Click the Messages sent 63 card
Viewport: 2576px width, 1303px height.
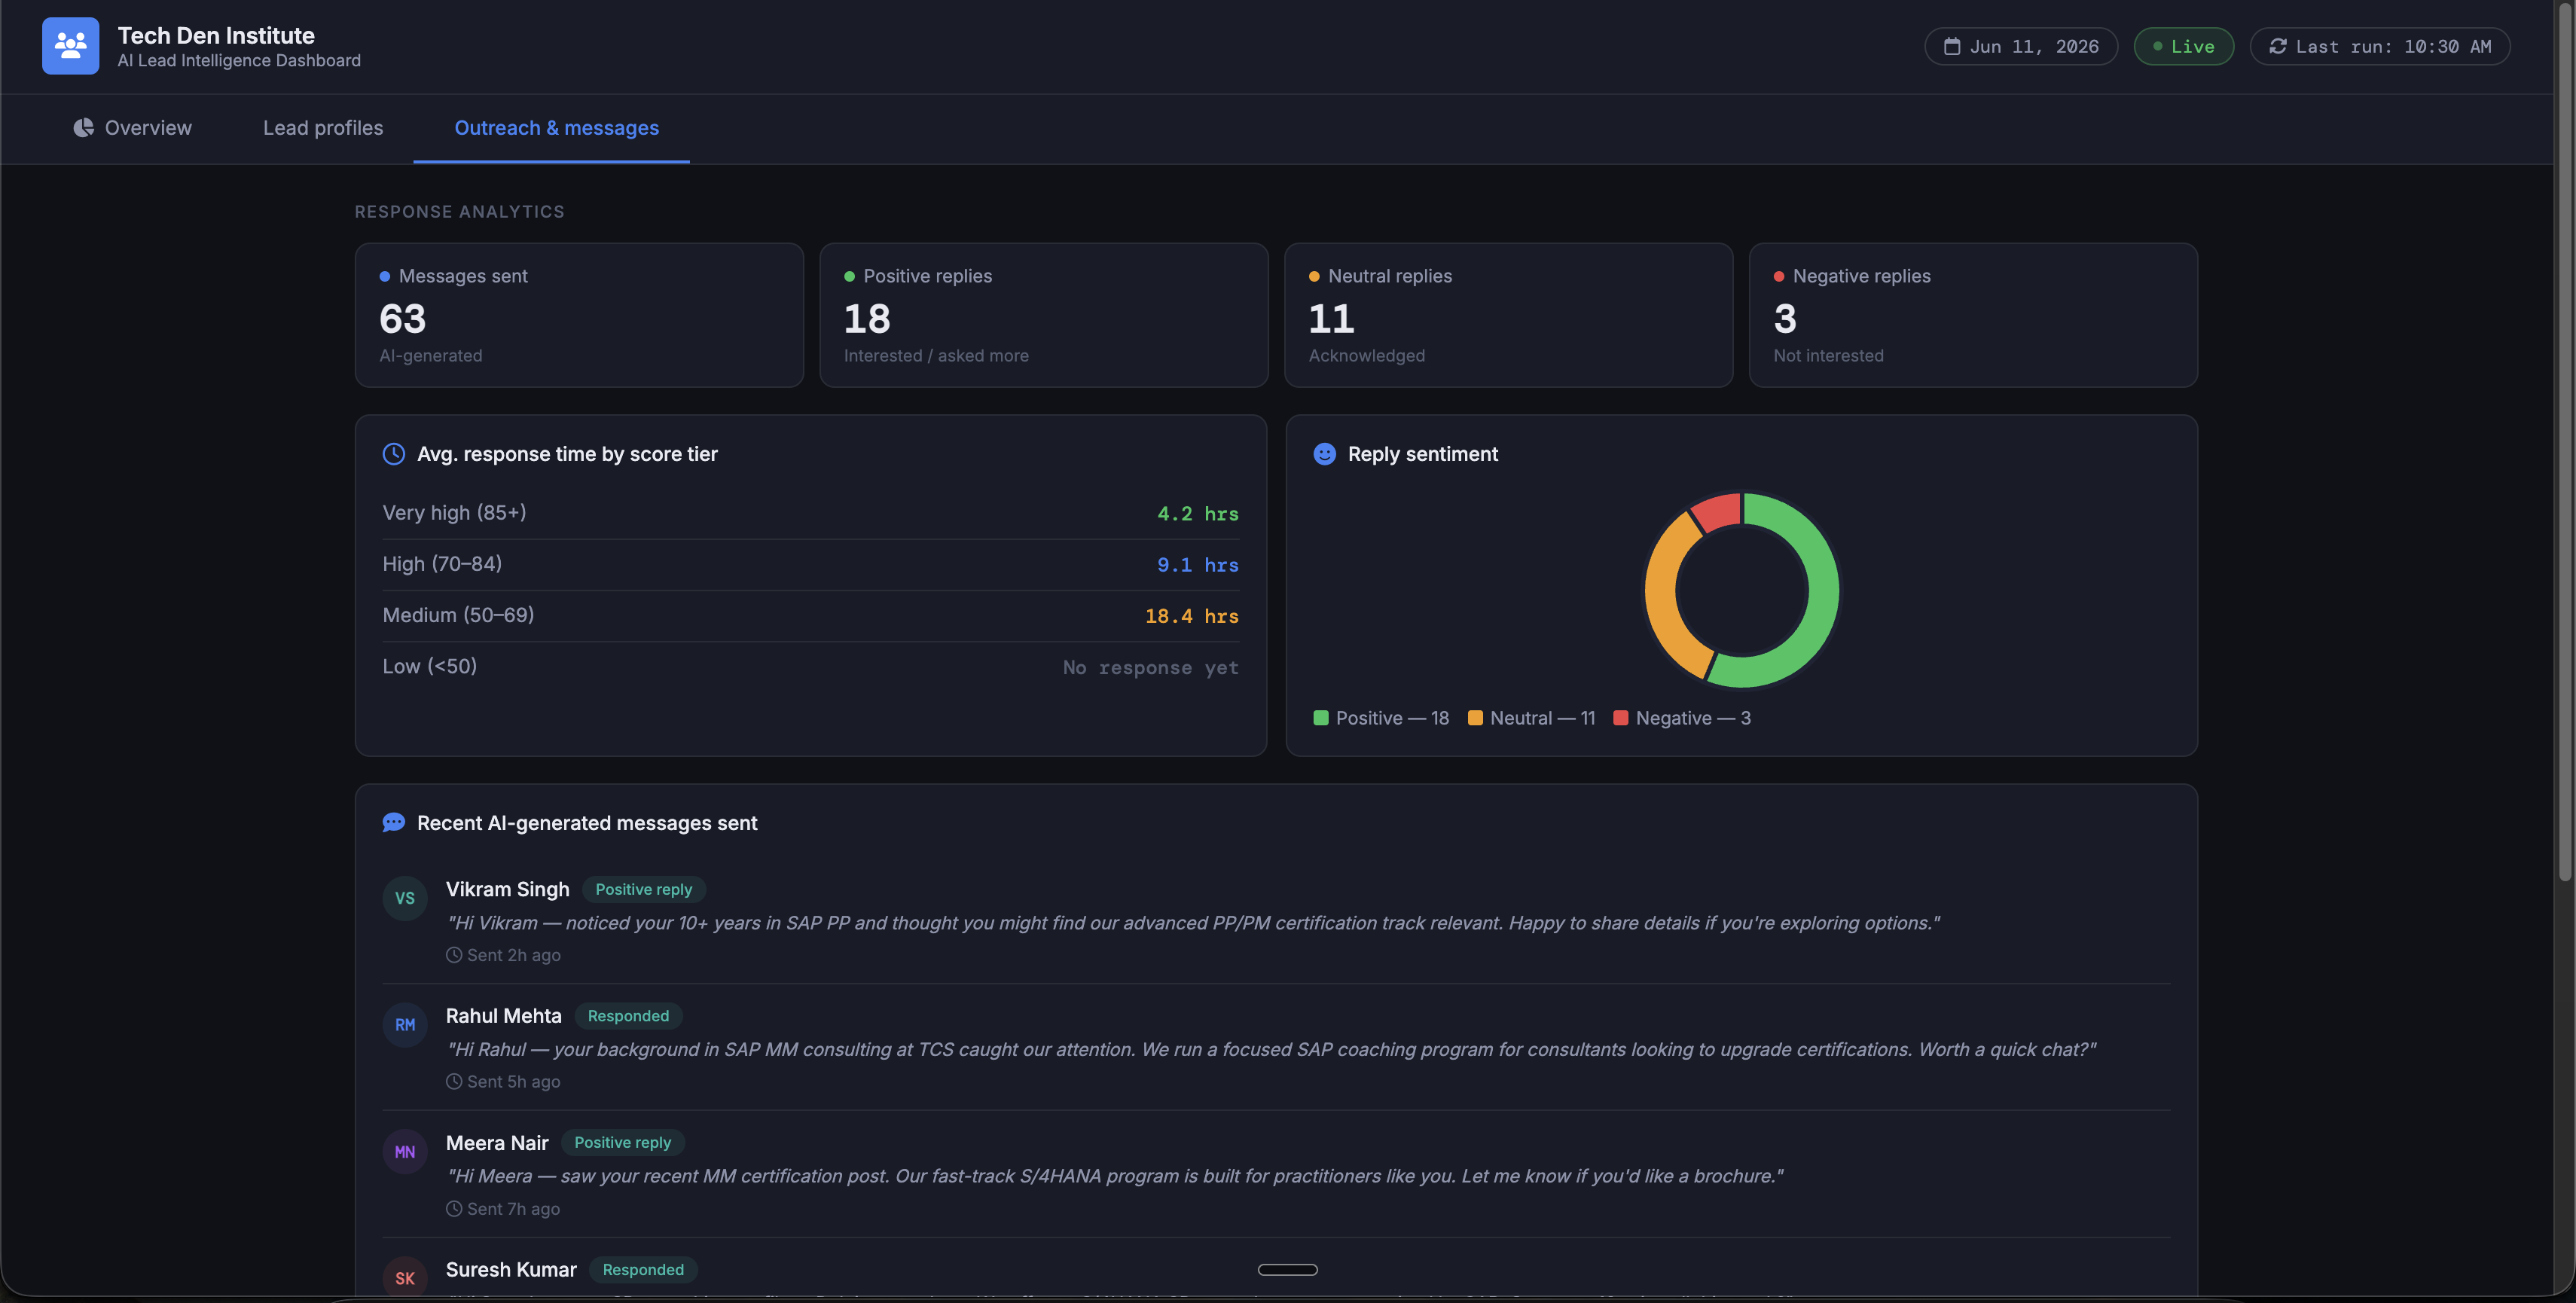(579, 315)
